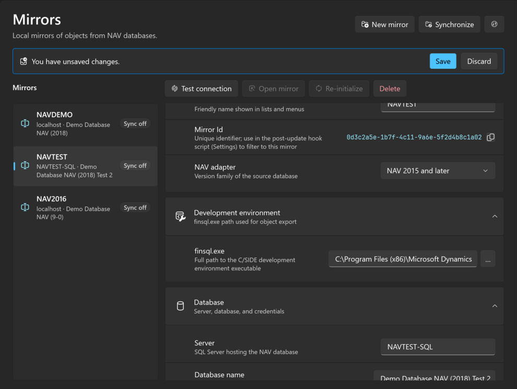The width and height of the screenshot is (517, 389).
Task: Copy the Mirror Id with the copy icon
Action: coord(490,137)
